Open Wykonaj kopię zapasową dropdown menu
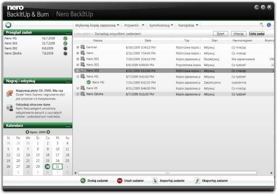277x194 pixels. [x=97, y=25]
